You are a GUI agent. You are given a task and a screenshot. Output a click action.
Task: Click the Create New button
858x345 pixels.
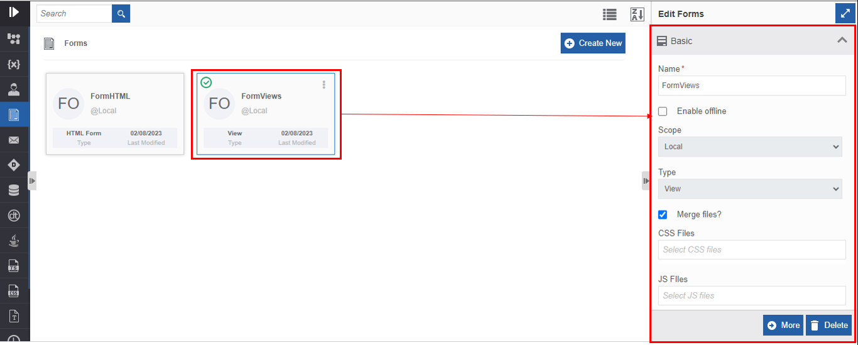[593, 43]
